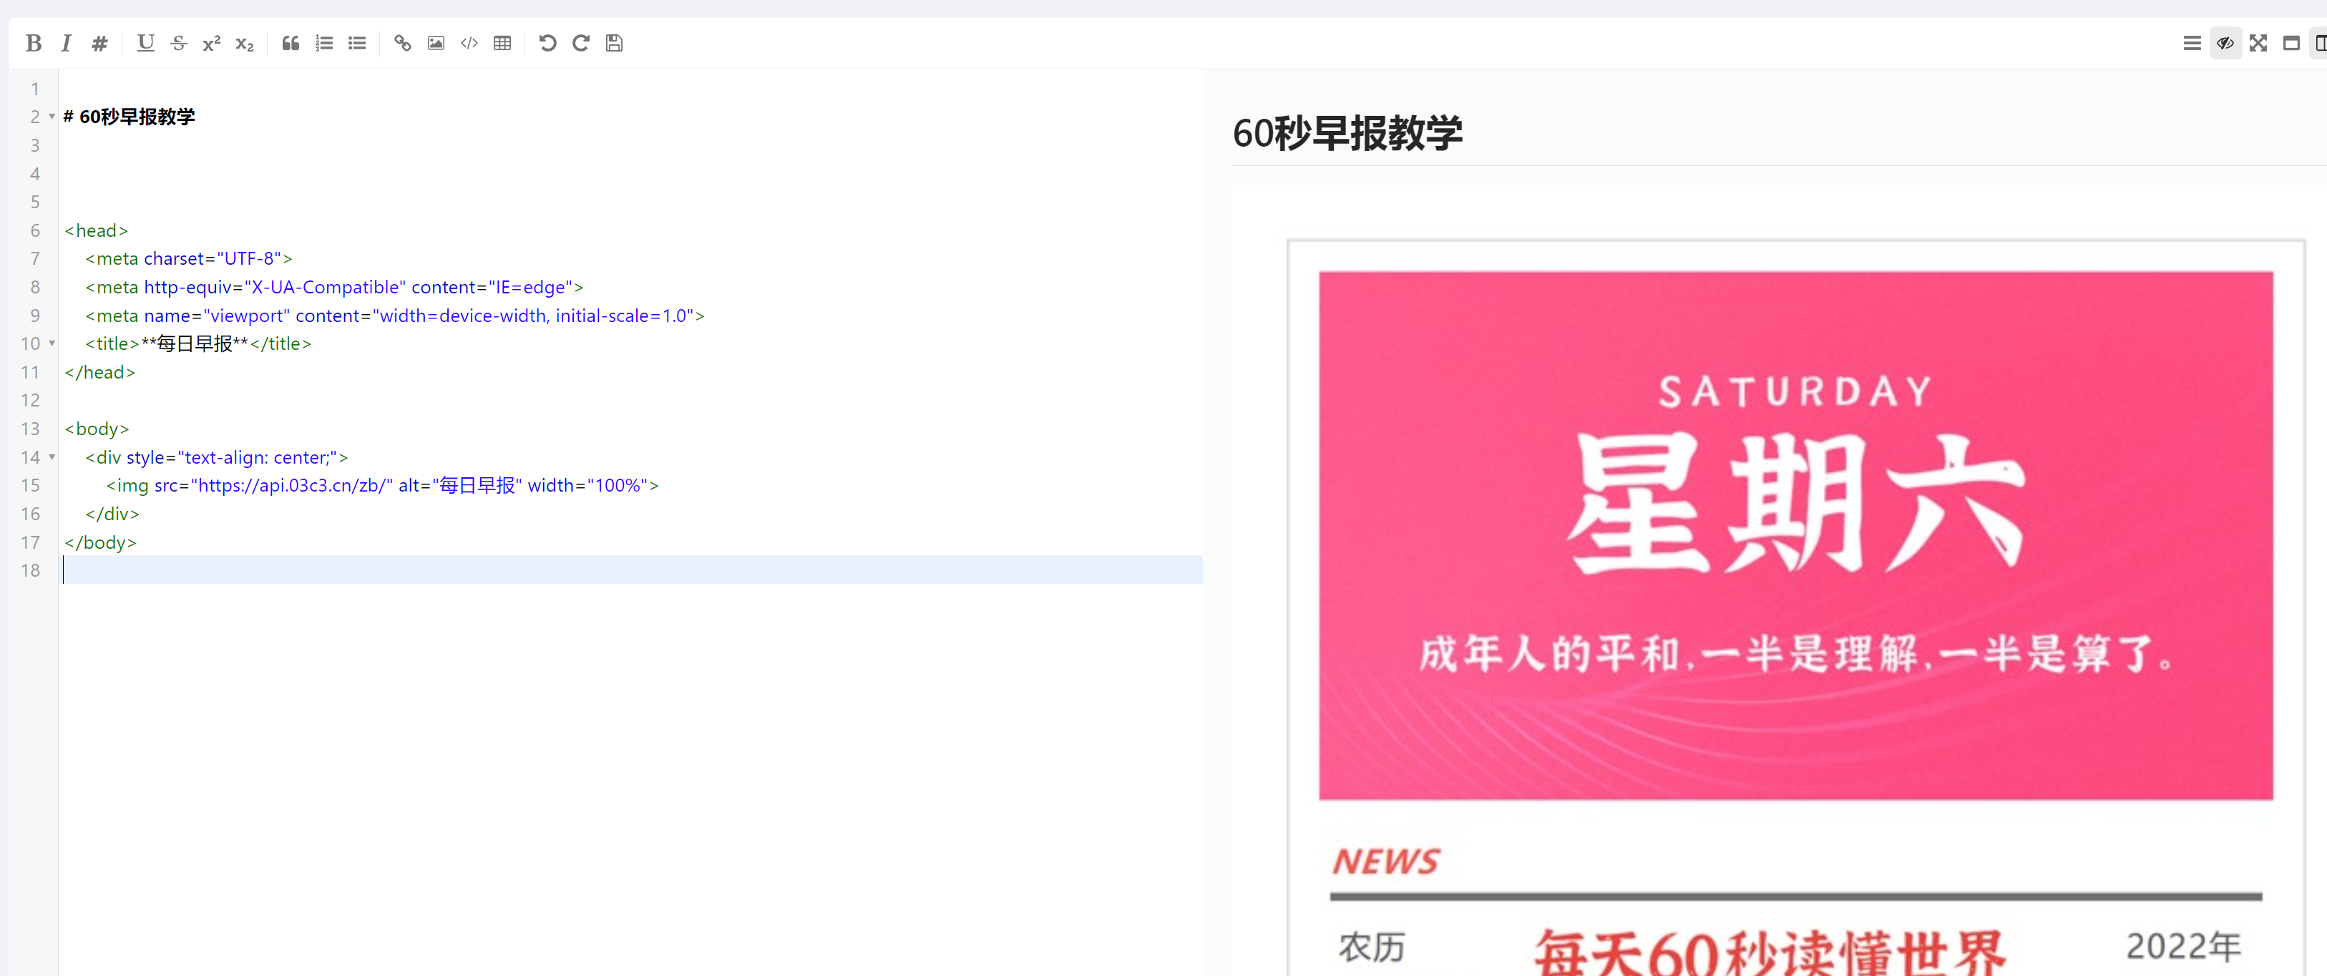Image resolution: width=2327 pixels, height=976 pixels.
Task: Collapse the fold arrow on line 10
Action: coord(52,343)
